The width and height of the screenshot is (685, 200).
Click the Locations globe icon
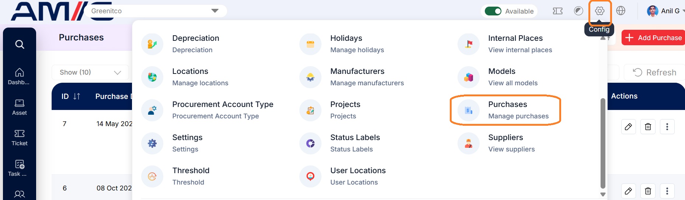pos(152,77)
